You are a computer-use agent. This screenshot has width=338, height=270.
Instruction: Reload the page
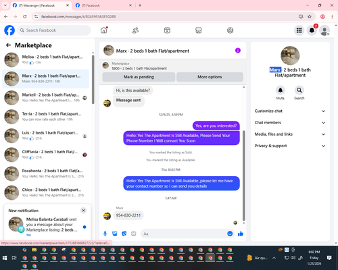click(25, 17)
